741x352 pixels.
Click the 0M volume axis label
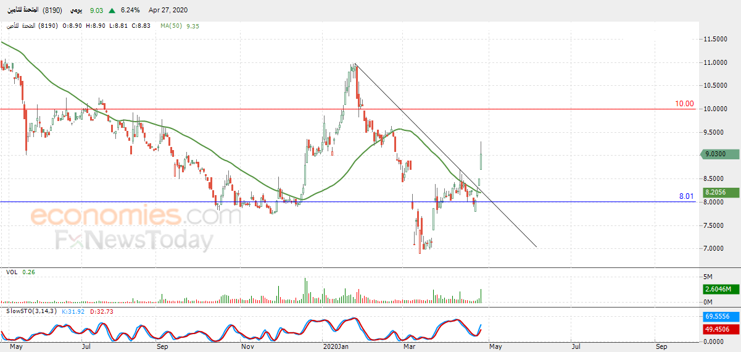point(708,302)
